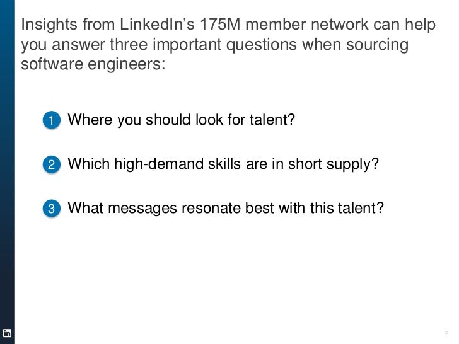Click the word 'resonate' in third question
The width and height of the screenshot is (459, 344).
[x=211, y=209]
